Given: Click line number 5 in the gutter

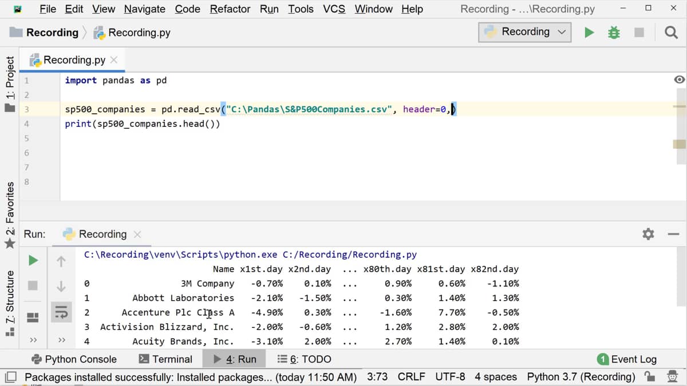Looking at the screenshot, I should pyautogui.click(x=26, y=138).
